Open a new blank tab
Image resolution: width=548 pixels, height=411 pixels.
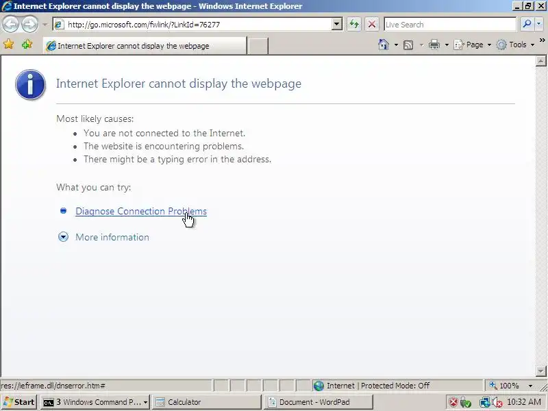pos(258,46)
